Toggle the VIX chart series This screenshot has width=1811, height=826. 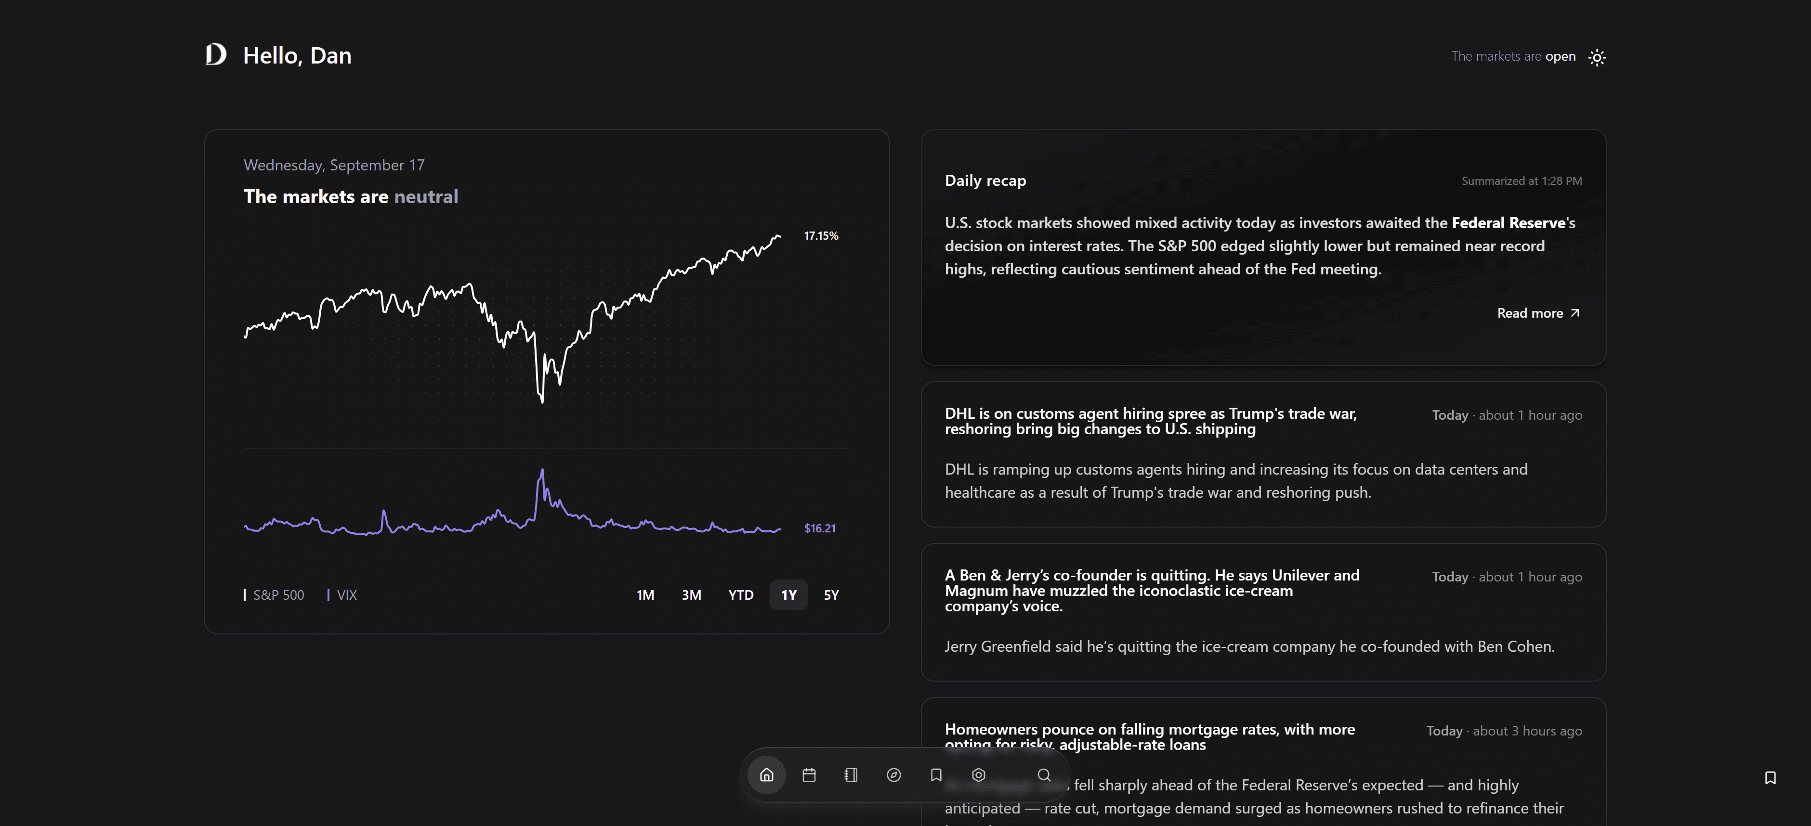tap(343, 595)
